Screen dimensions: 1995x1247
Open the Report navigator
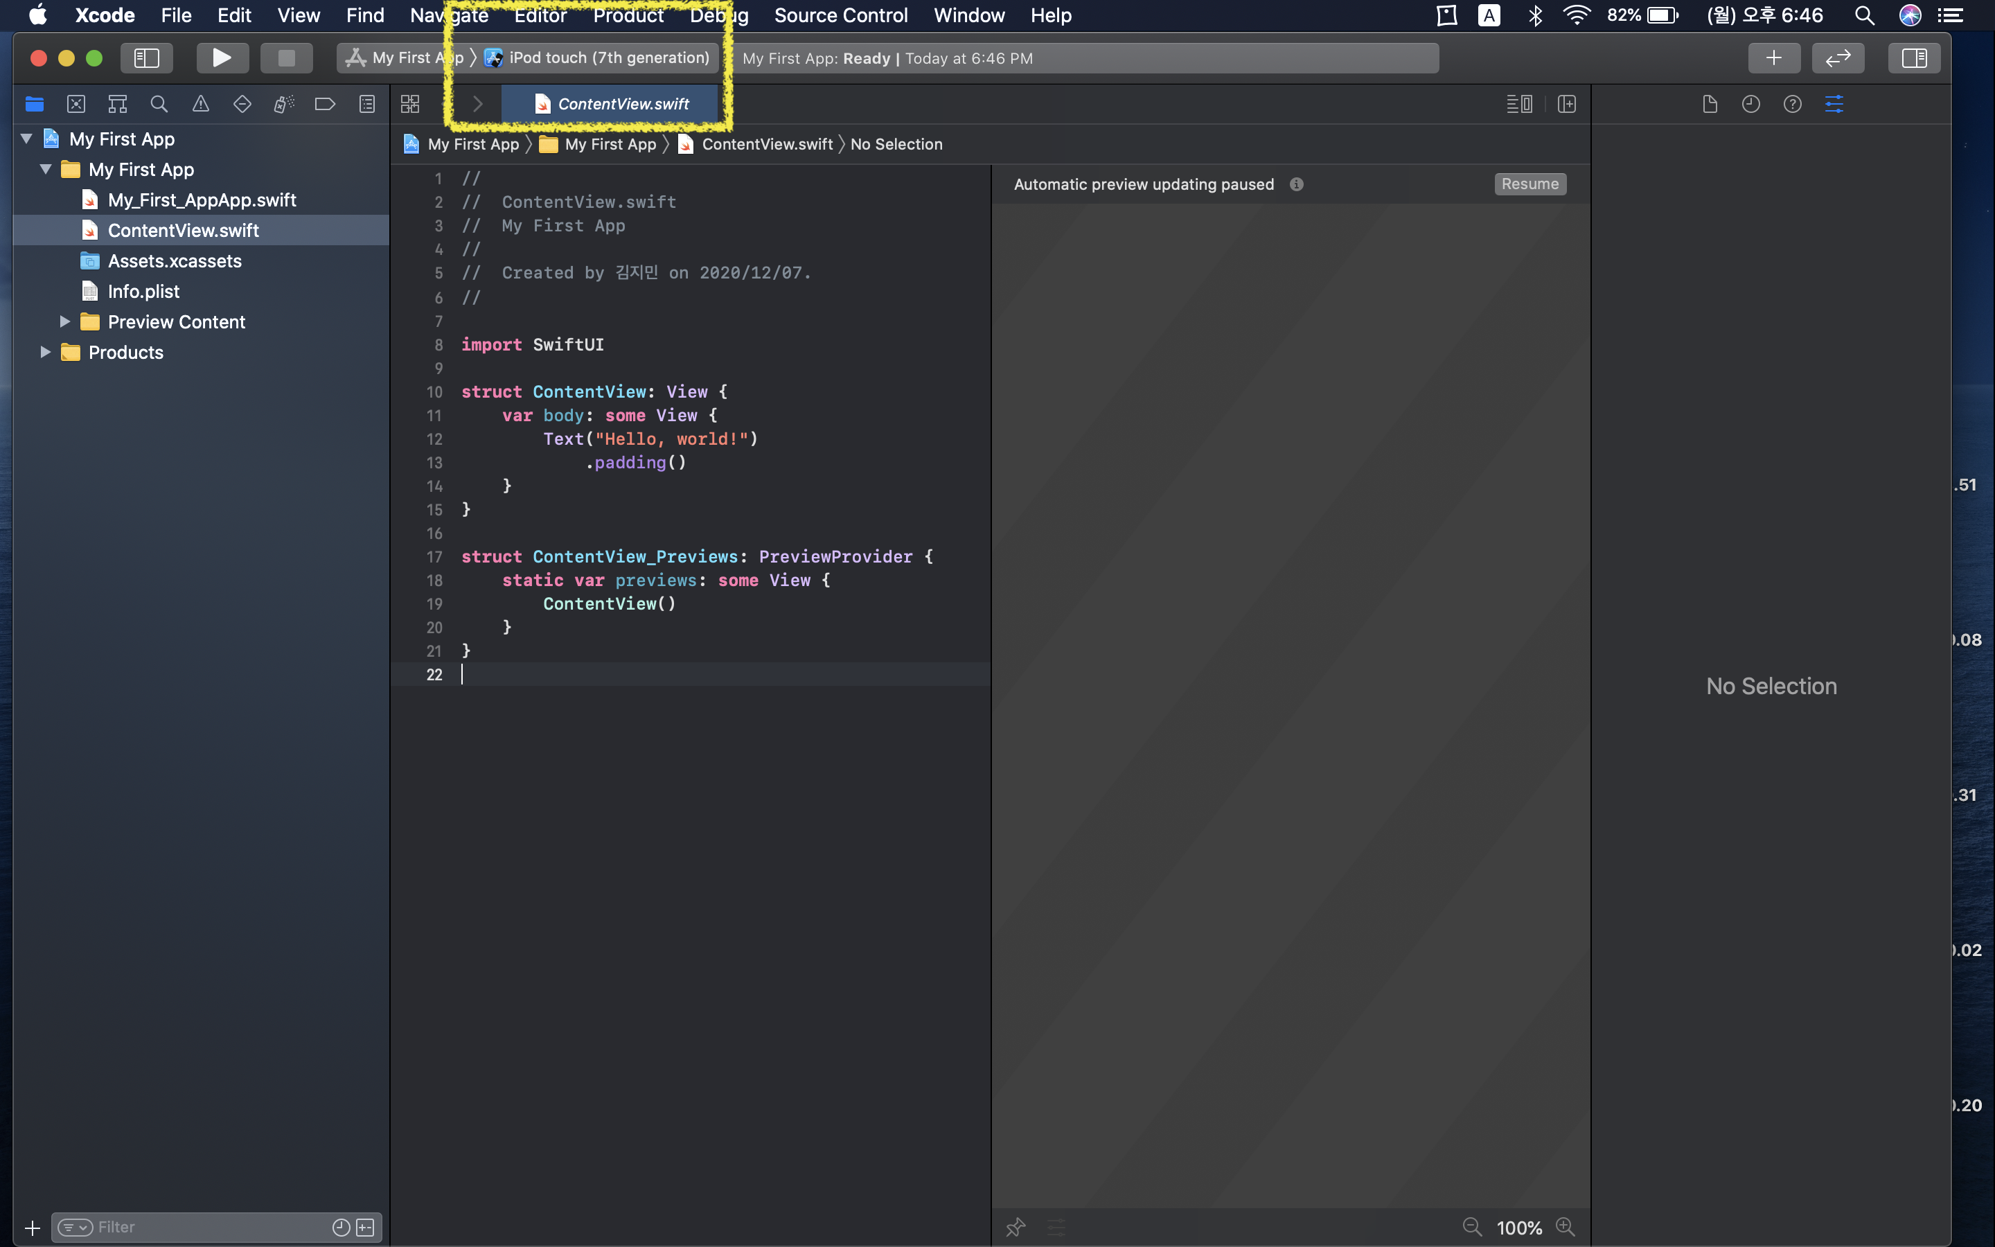click(367, 104)
